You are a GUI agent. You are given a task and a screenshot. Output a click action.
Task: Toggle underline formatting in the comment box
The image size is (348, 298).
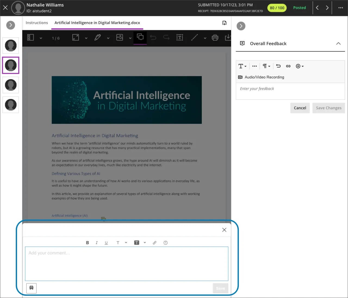point(106,242)
